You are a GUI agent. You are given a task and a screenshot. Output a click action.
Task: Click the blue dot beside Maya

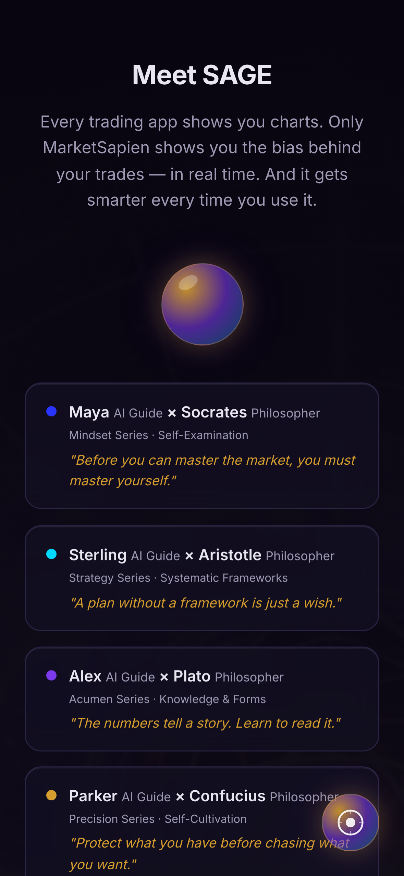coord(51,411)
